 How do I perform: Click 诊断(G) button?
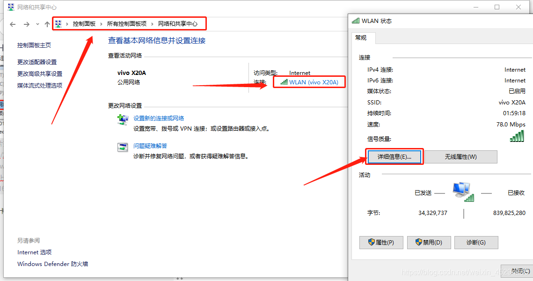(x=476, y=243)
